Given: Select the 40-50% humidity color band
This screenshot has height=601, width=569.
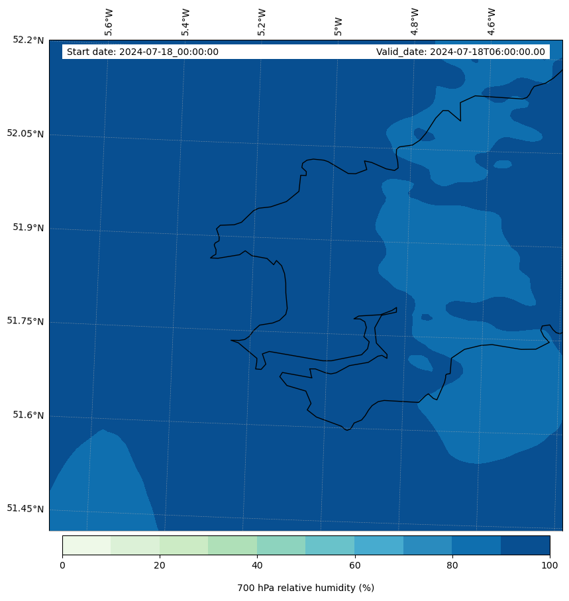Looking at the screenshot, I should 282,545.
